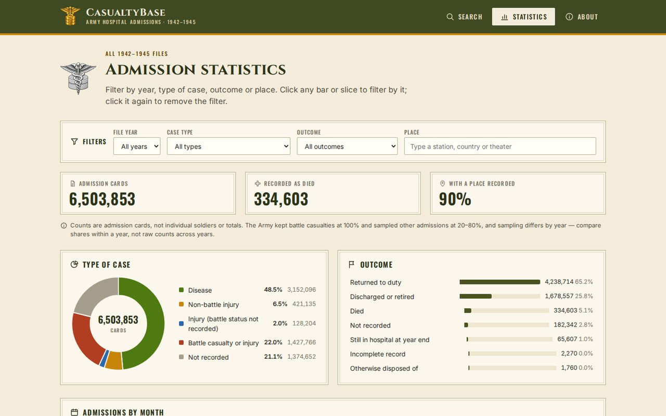Click the bar chart icon in Statistics tab

504,17
